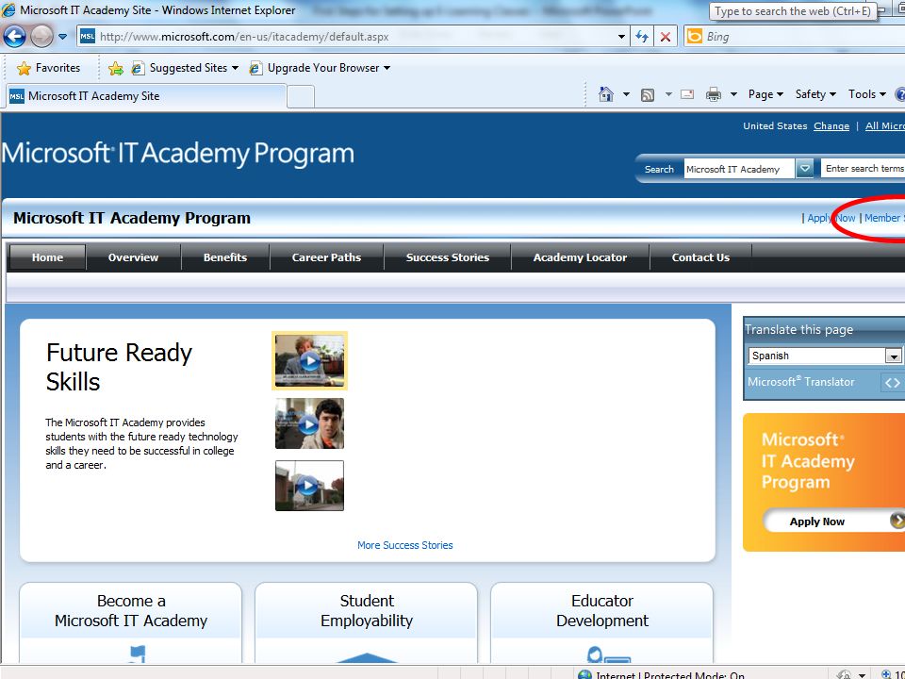Click the Enter search terms field
This screenshot has height=679, width=905.
click(863, 169)
